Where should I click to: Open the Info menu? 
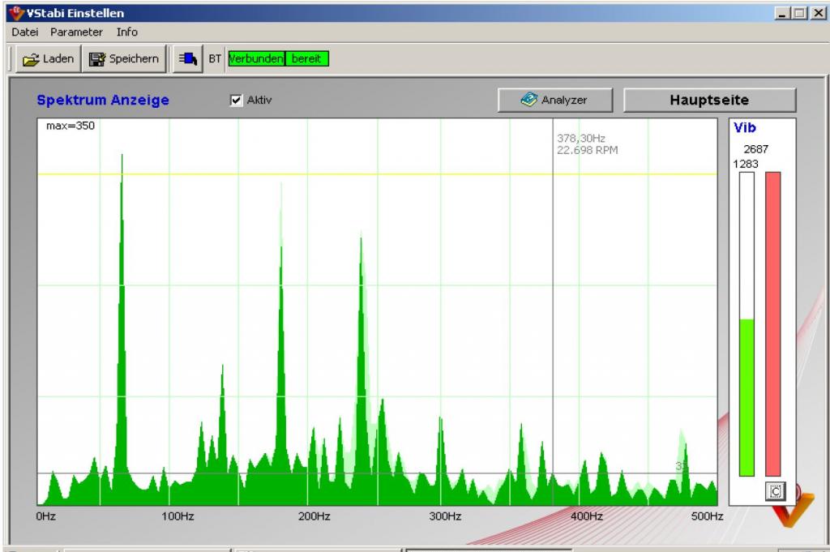click(126, 32)
